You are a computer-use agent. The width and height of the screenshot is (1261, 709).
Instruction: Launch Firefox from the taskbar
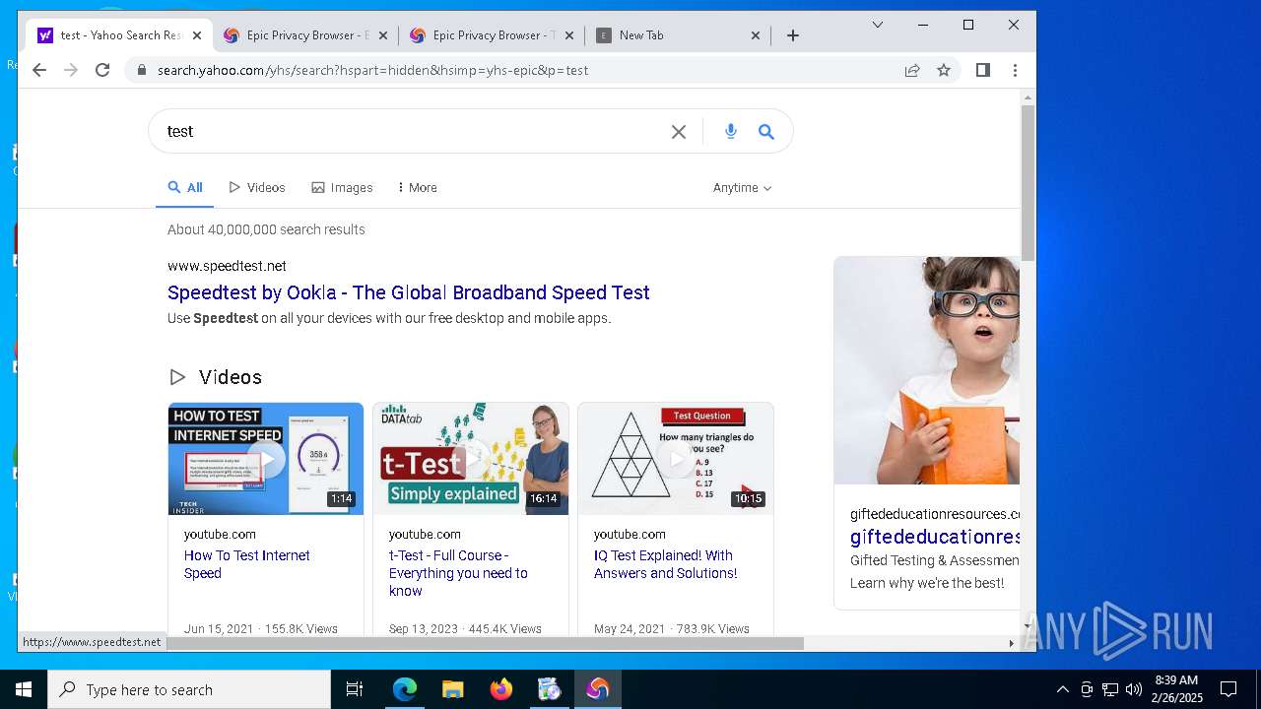[x=501, y=689]
